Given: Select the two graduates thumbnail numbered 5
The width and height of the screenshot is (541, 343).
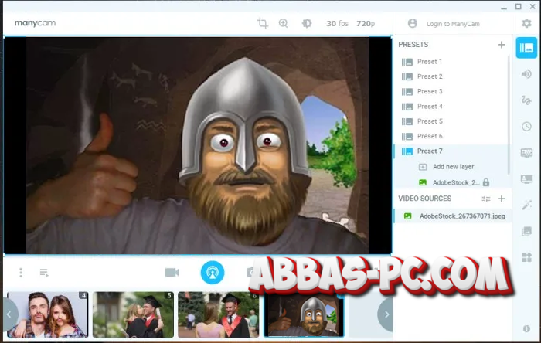Looking at the screenshot, I should tap(133, 314).
